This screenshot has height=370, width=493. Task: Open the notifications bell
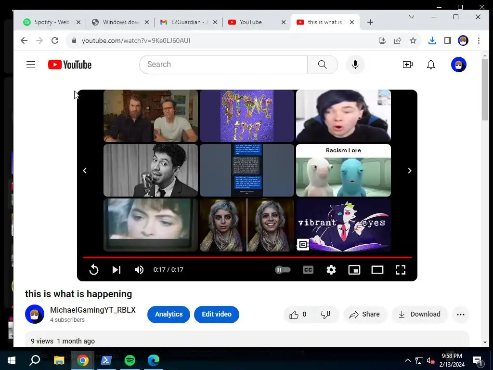431,65
